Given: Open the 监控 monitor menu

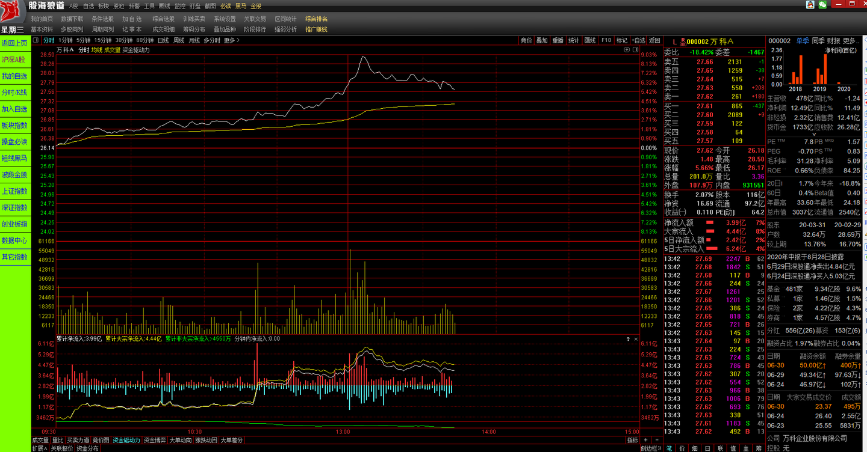Looking at the screenshot, I should pos(179,5).
